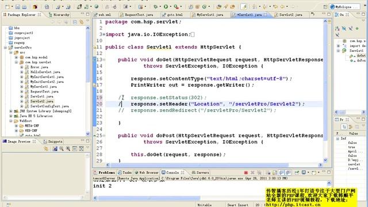Open Package Explorer view menu triangle
This screenshot has width=368, height=207.
click(87, 21)
